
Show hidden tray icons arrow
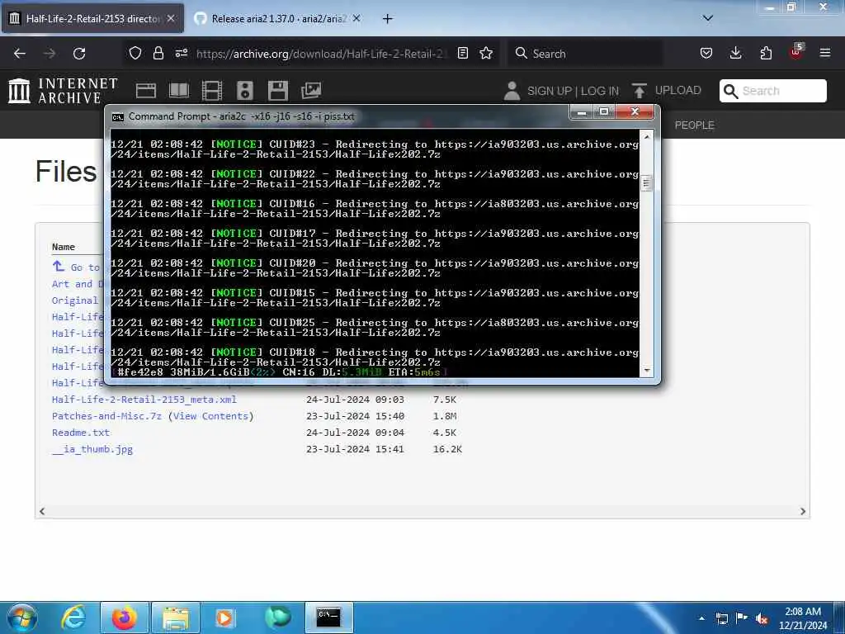(x=701, y=617)
